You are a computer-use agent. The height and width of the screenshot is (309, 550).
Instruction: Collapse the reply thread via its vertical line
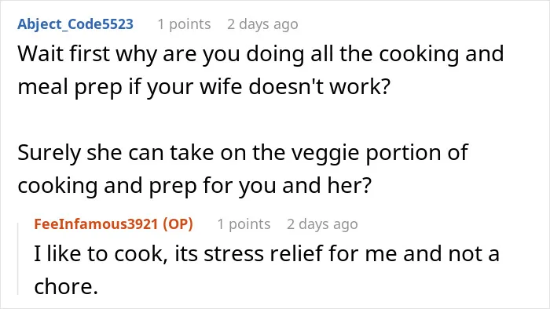[18, 258]
